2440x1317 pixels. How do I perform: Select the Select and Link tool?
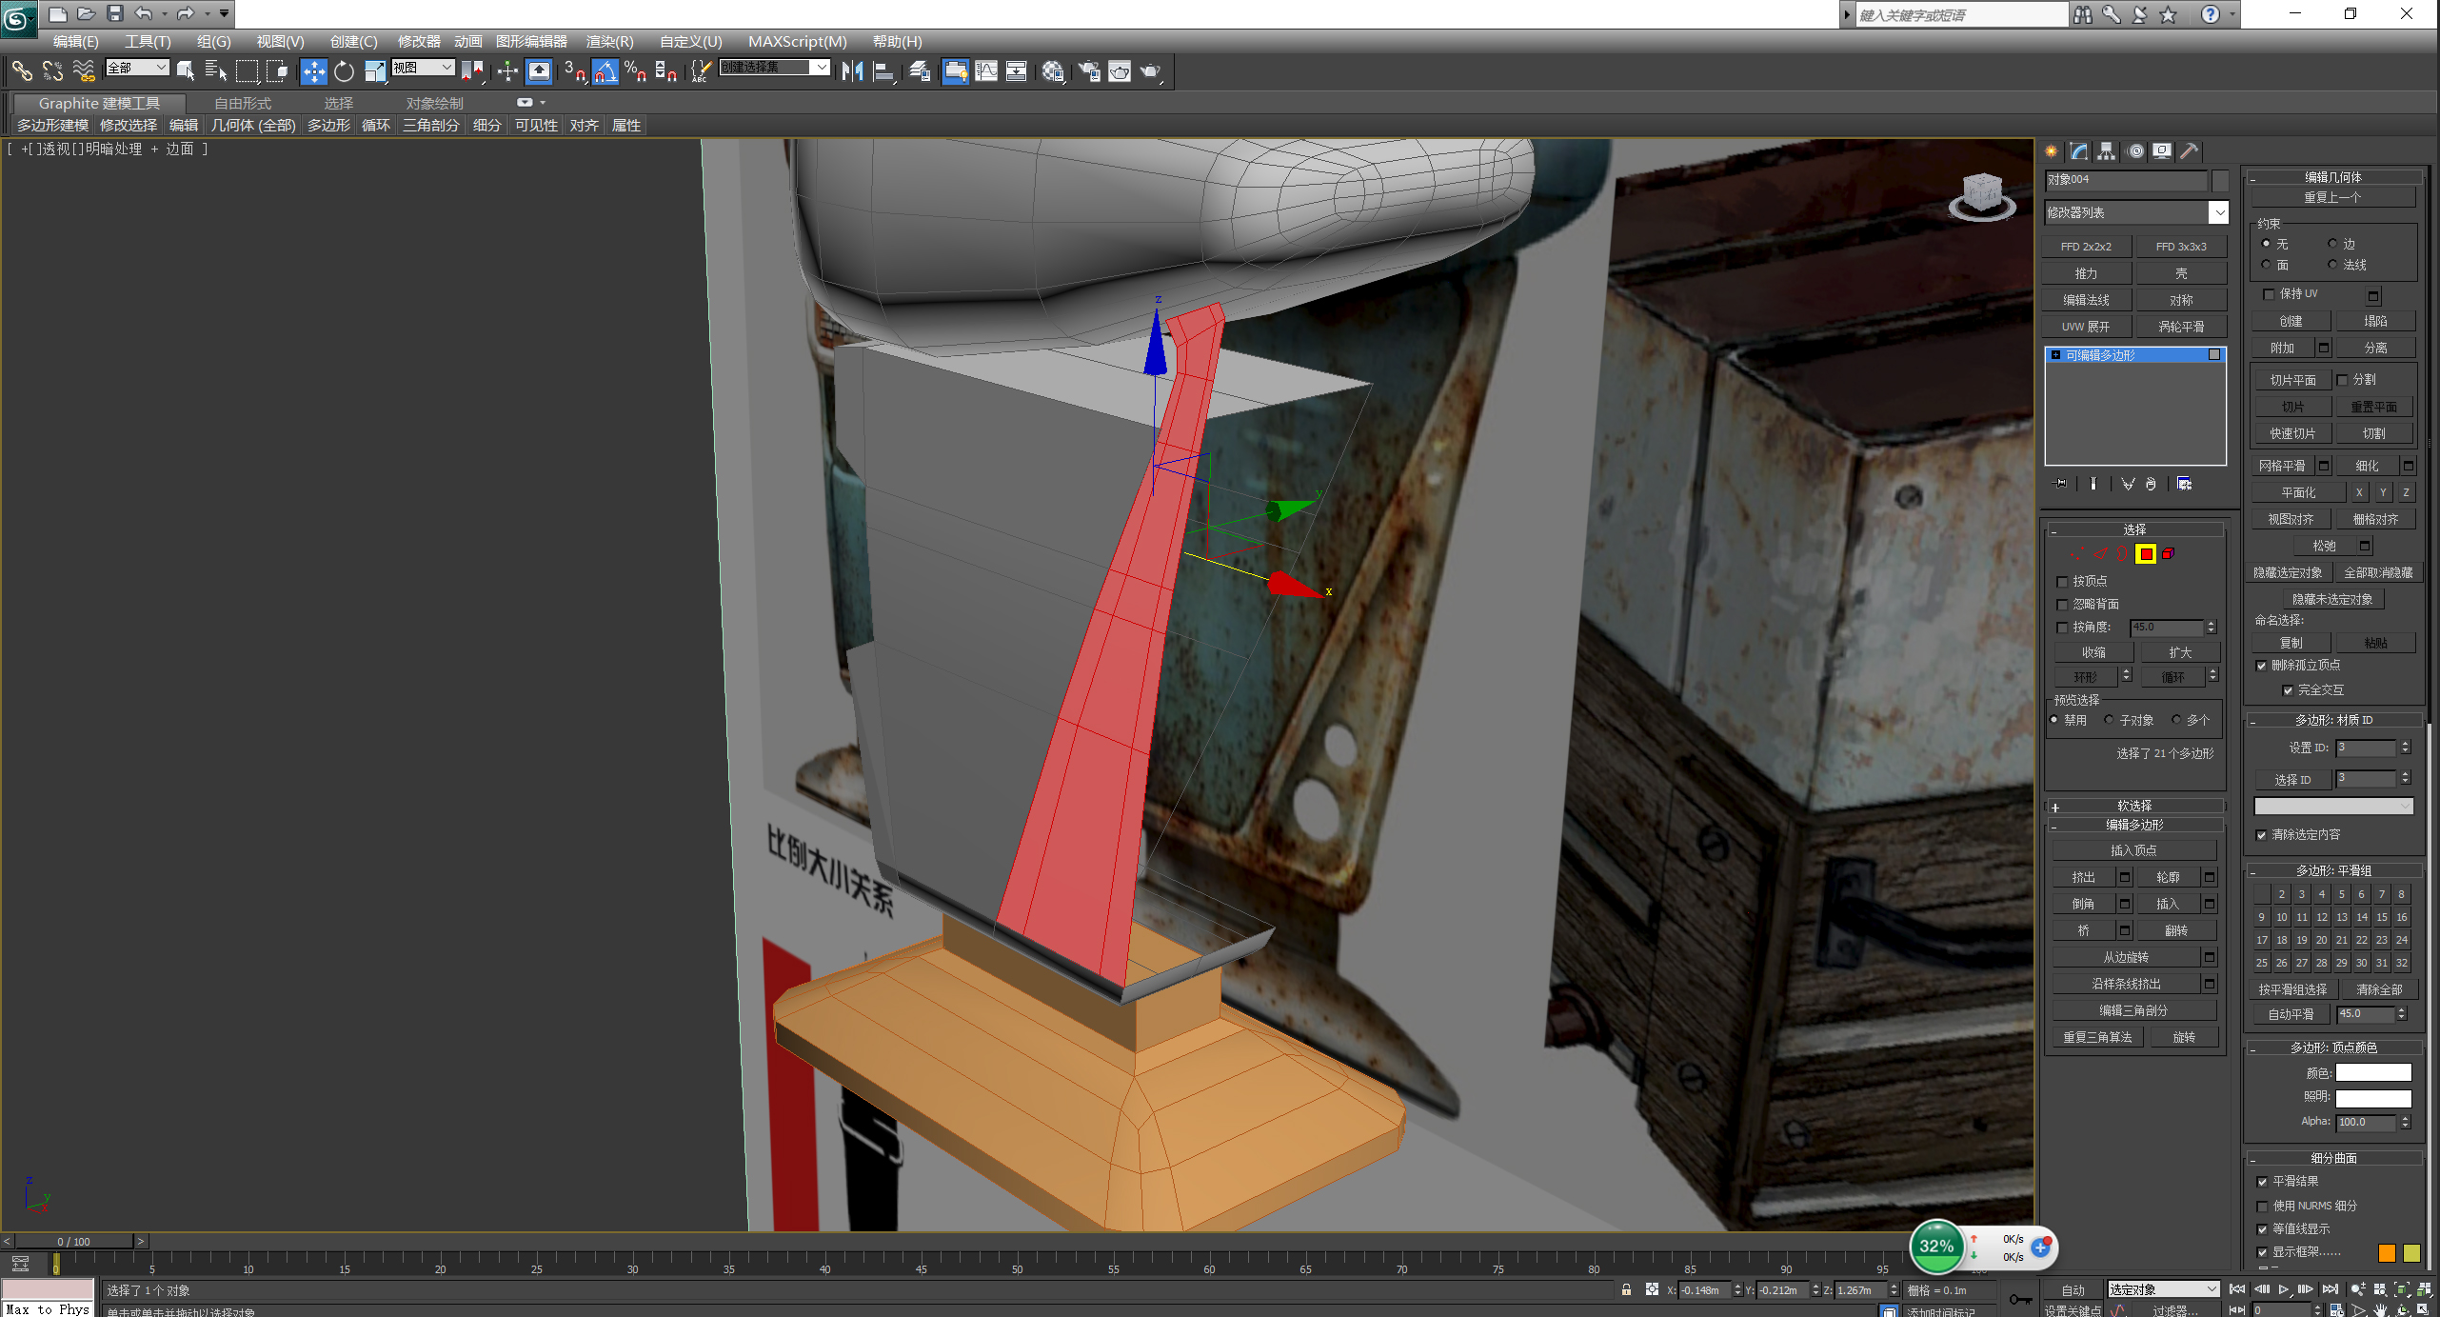coord(21,70)
